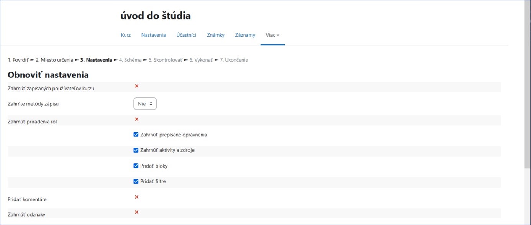Click red X next to Pridať komentáre
Viewport: 531px width, 225px height.
coord(136,197)
